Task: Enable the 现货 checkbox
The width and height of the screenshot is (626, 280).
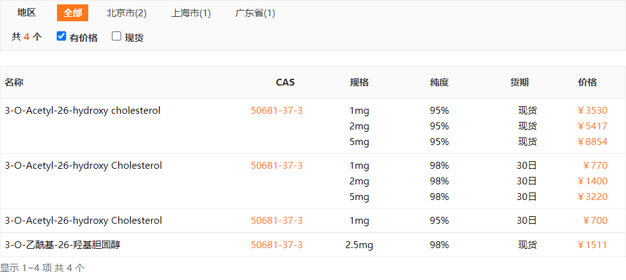Action: click(116, 36)
